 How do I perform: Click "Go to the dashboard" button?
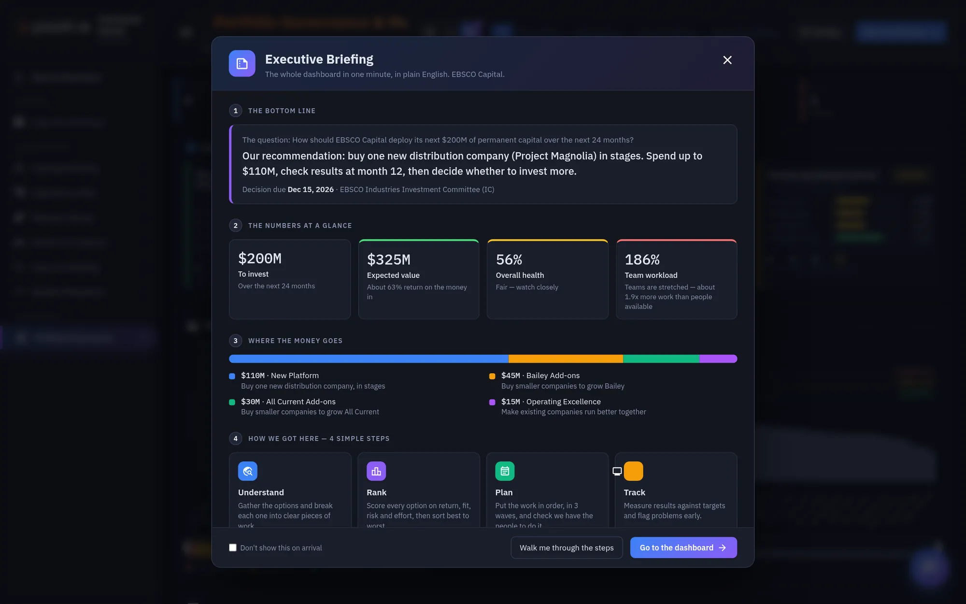pyautogui.click(x=683, y=547)
